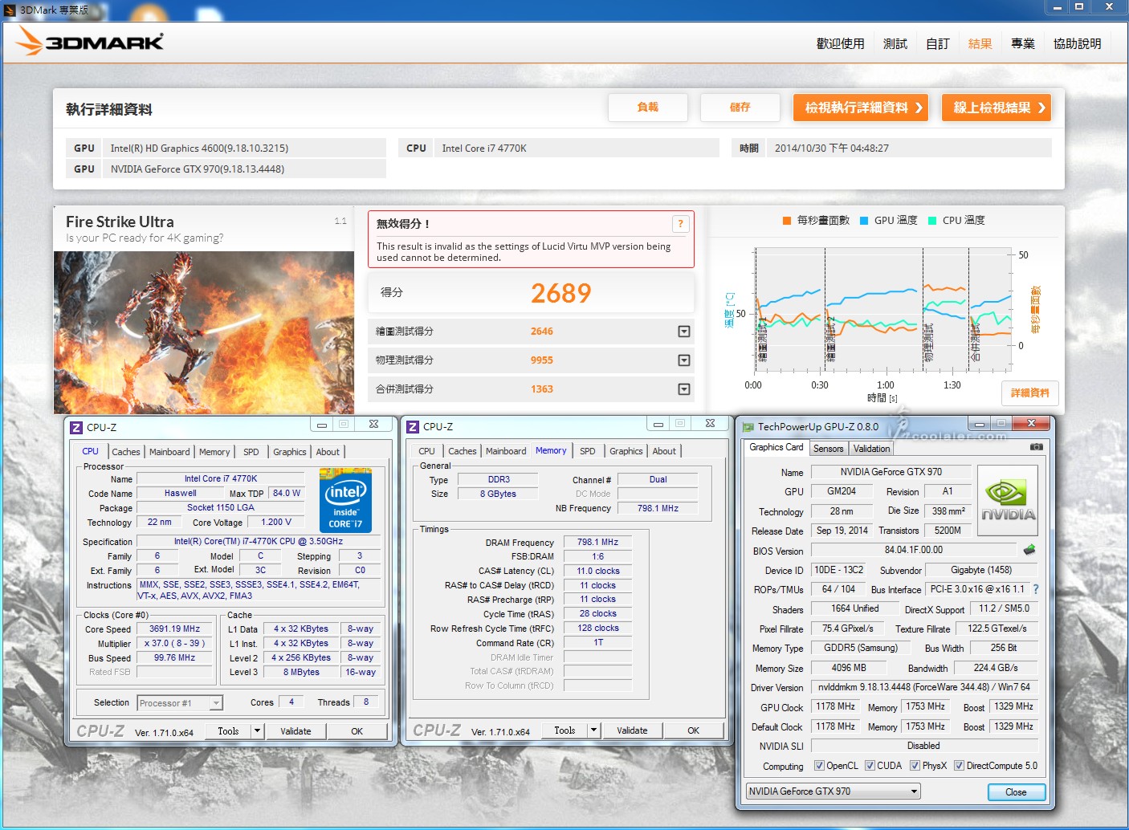Open the 歡迎使用 tab in 3DMark
This screenshot has width=1129, height=830.
point(840,43)
